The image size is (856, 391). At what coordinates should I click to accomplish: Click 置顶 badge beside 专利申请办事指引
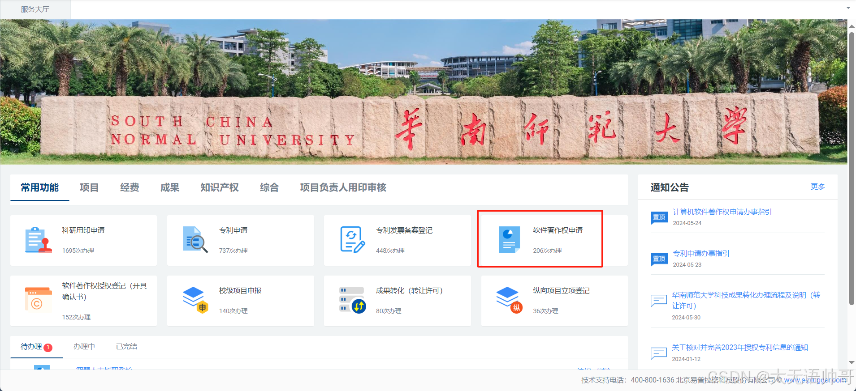659,259
